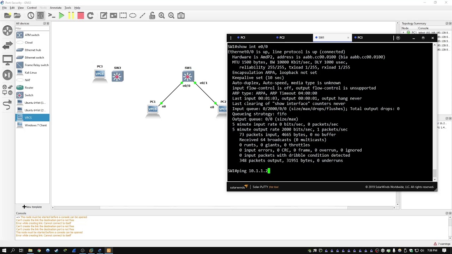The height and width of the screenshot is (254, 452).
Task: Open the Control menu
Action: pos(32,8)
